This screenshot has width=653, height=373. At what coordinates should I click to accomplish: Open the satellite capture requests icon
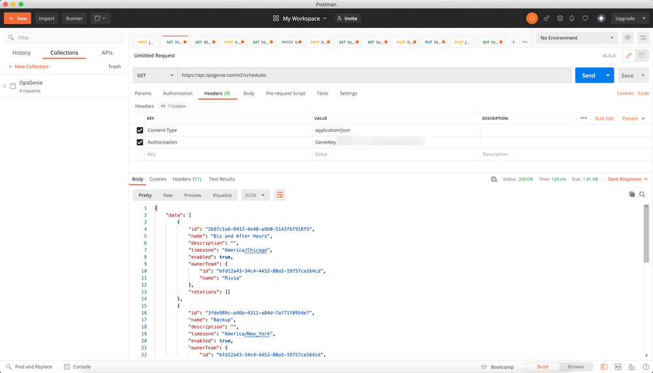(546, 18)
